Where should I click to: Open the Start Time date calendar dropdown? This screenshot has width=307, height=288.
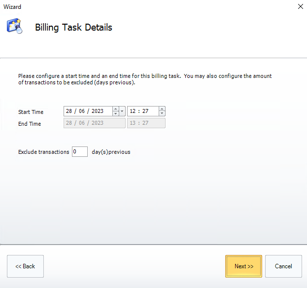[122, 111]
